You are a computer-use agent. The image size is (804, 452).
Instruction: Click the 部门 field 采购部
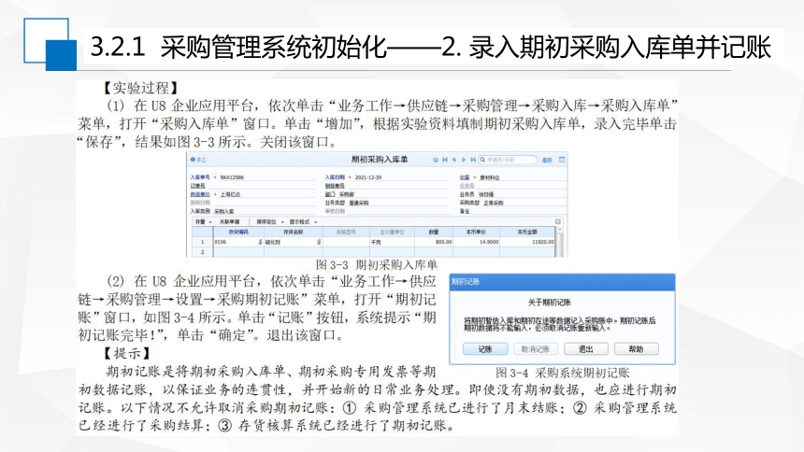[394, 194]
